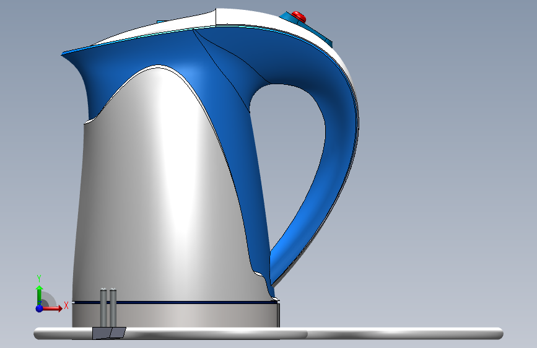
Task: Select the two metal pins near the base
Action: click(x=108, y=308)
